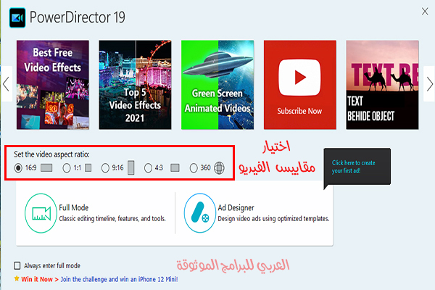This screenshot has width=435, height=290.
Task: Show next promo cards with right arrow
Action: pyautogui.click(x=429, y=84)
